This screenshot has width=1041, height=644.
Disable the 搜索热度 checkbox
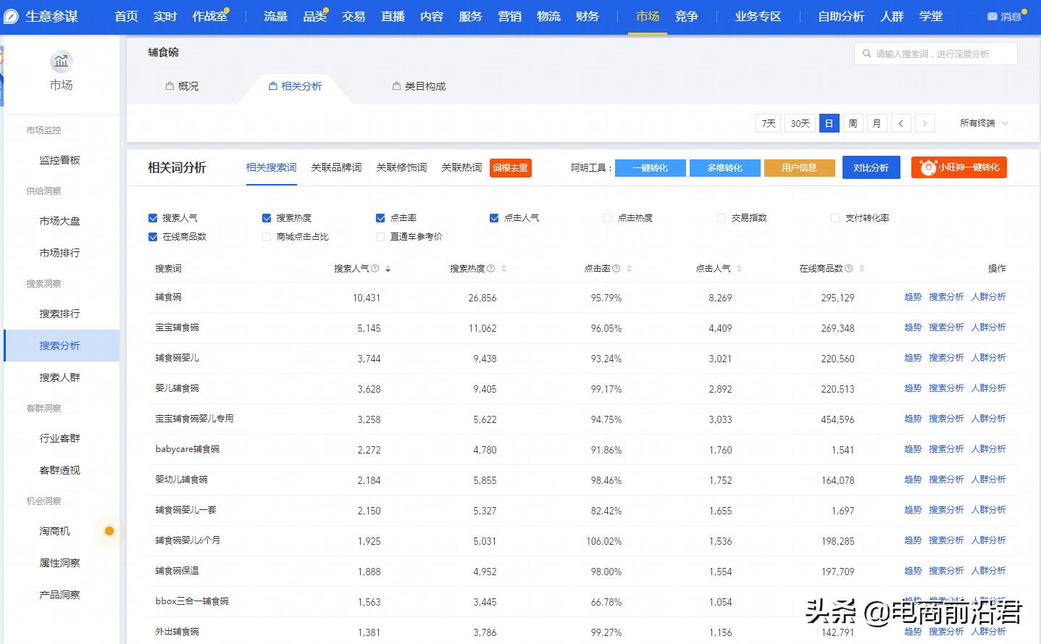[x=267, y=217]
